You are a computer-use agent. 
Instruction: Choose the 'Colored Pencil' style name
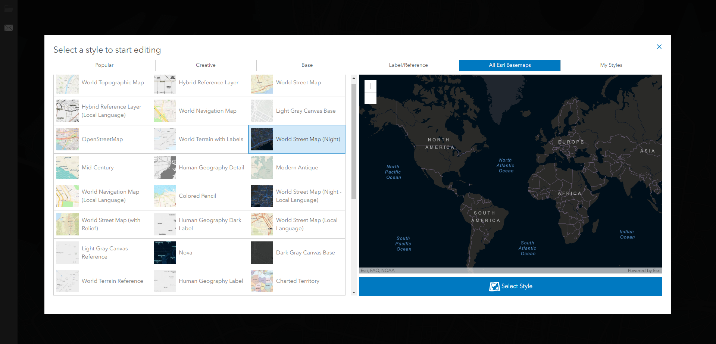(x=197, y=196)
